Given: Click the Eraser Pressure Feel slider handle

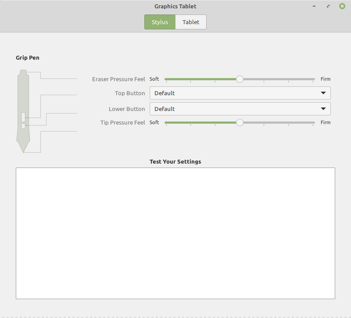Looking at the screenshot, I should click(240, 79).
